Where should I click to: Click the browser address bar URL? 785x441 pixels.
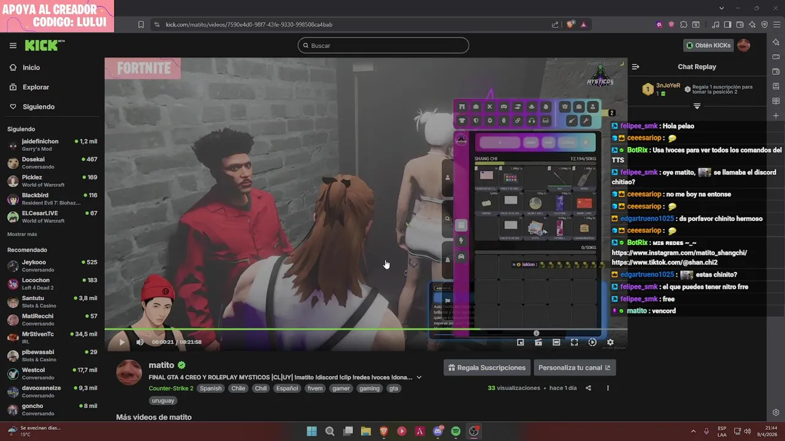point(249,24)
